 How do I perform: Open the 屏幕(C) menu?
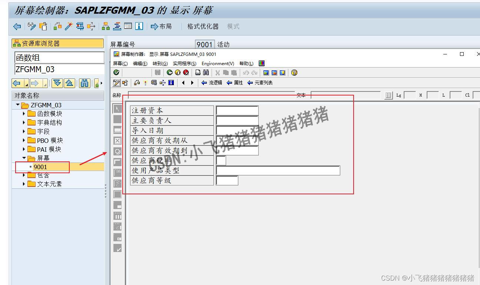click(x=120, y=64)
